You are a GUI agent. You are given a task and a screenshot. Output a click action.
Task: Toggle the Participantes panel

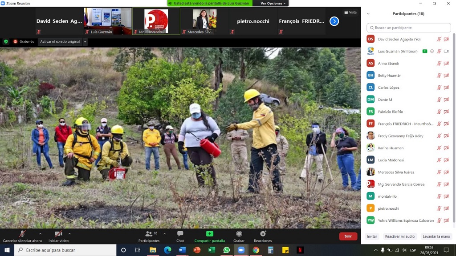point(149,236)
